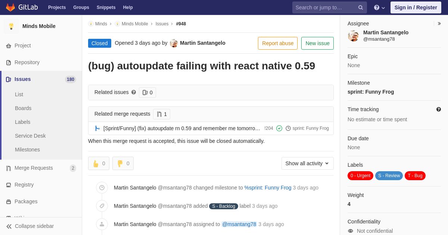
Task: Open the Projects menu
Action: coord(57,7)
